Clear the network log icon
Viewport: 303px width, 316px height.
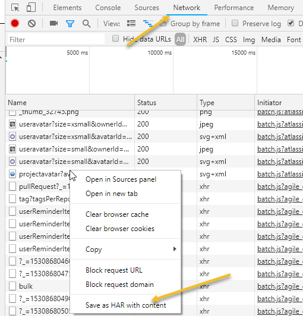coord(31,24)
